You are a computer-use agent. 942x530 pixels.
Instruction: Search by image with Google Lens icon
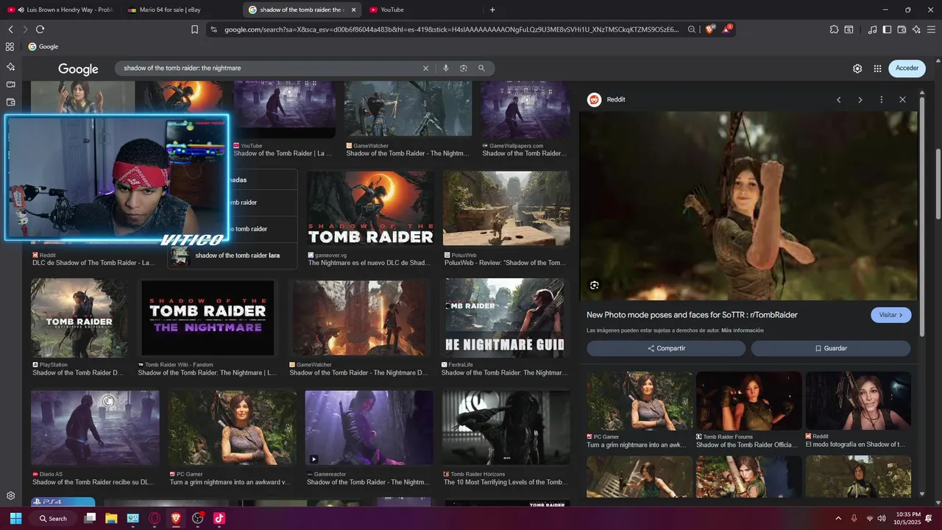pos(464,68)
